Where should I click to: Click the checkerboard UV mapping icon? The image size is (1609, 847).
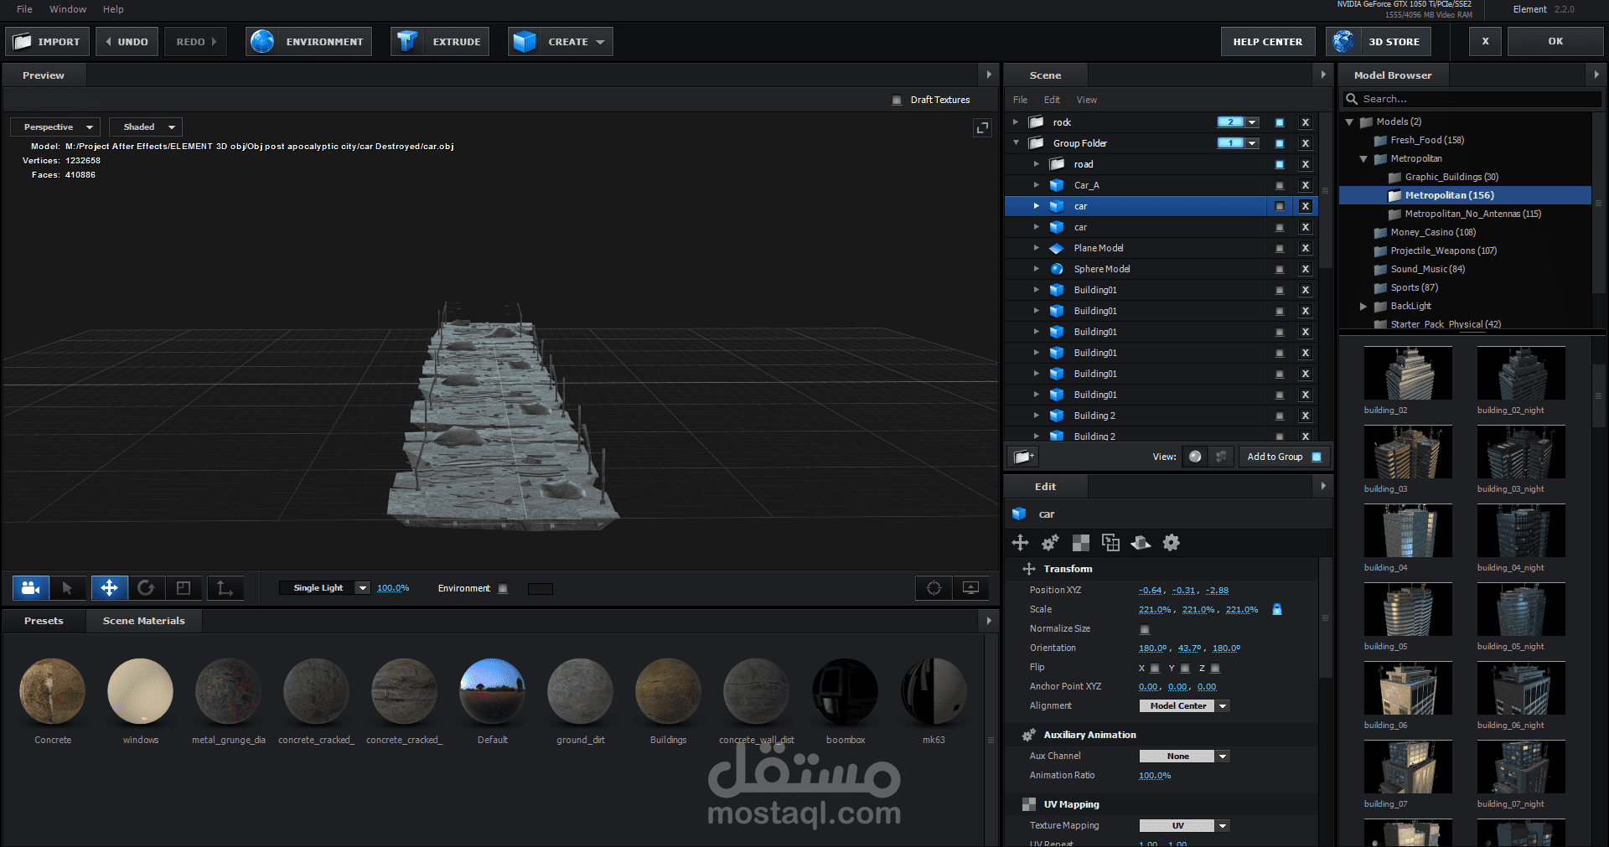click(1081, 543)
